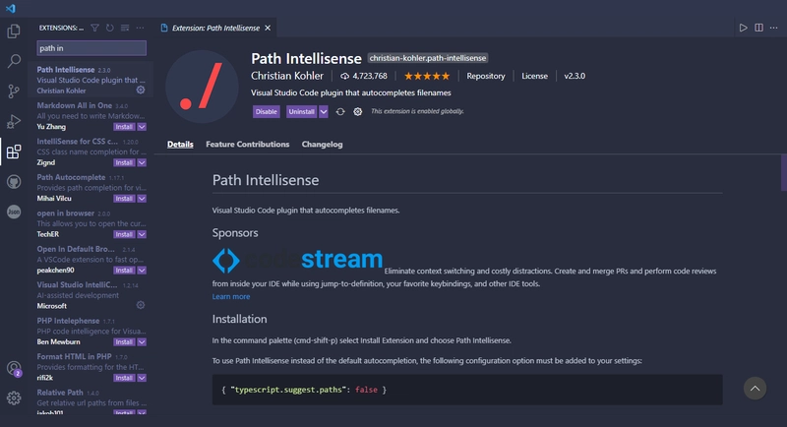
Task: Click the 4,723,768 install count
Action: tap(364, 77)
